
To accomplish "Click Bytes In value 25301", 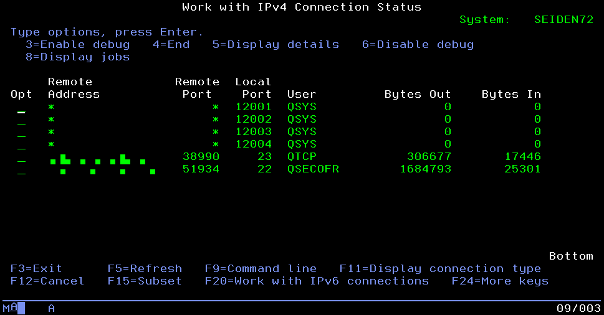I will (523, 169).
